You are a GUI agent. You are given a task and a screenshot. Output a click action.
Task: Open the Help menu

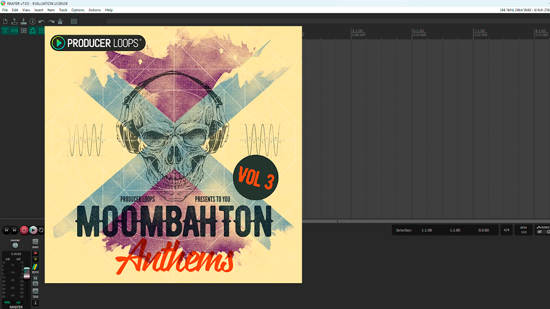(108, 10)
